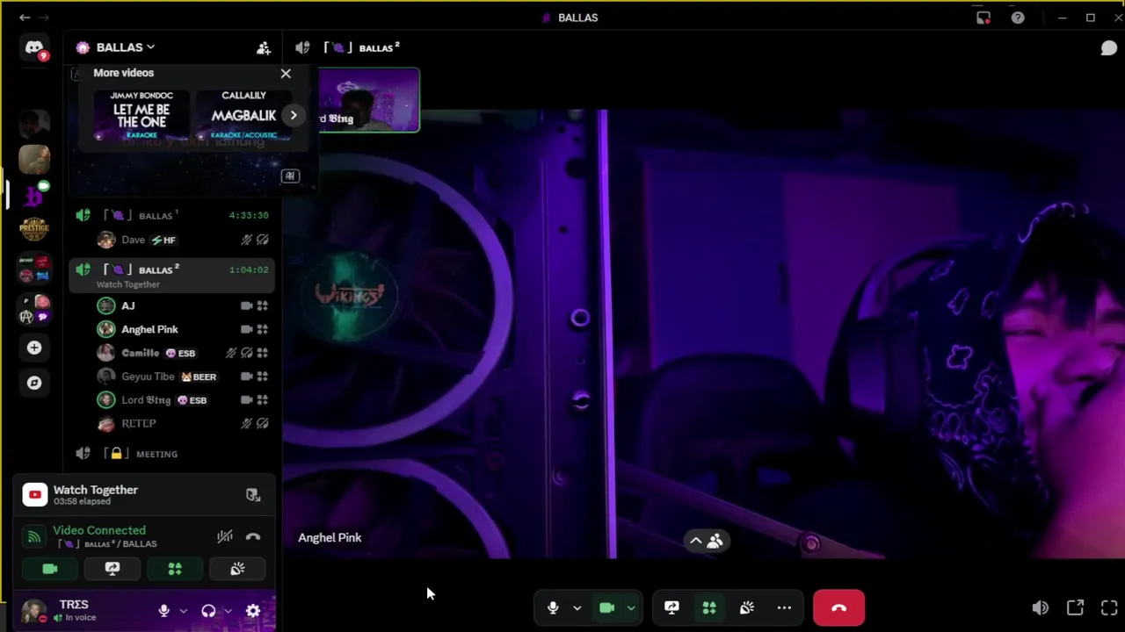Open Video Connected connection info icon

pos(33,536)
